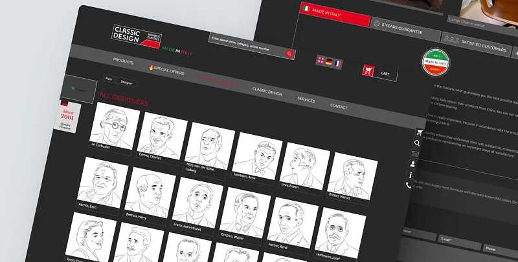Select the German flag language icon
The height and width of the screenshot is (262, 518).
329,61
